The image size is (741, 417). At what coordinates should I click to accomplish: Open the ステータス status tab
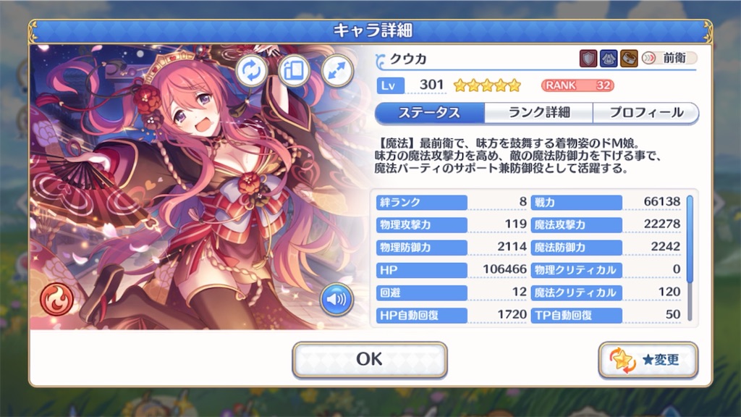(430, 113)
